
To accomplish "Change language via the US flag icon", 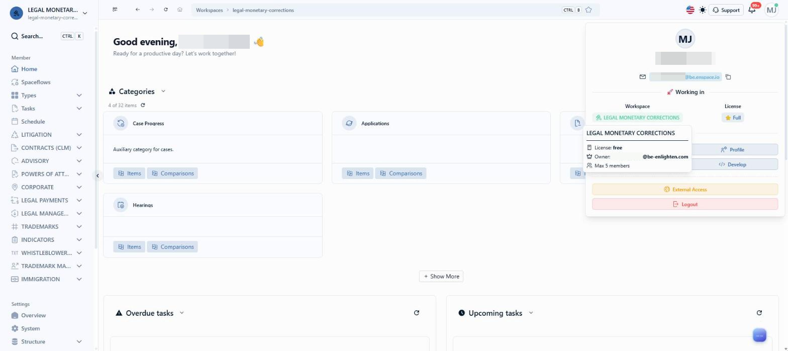I will pyautogui.click(x=690, y=10).
